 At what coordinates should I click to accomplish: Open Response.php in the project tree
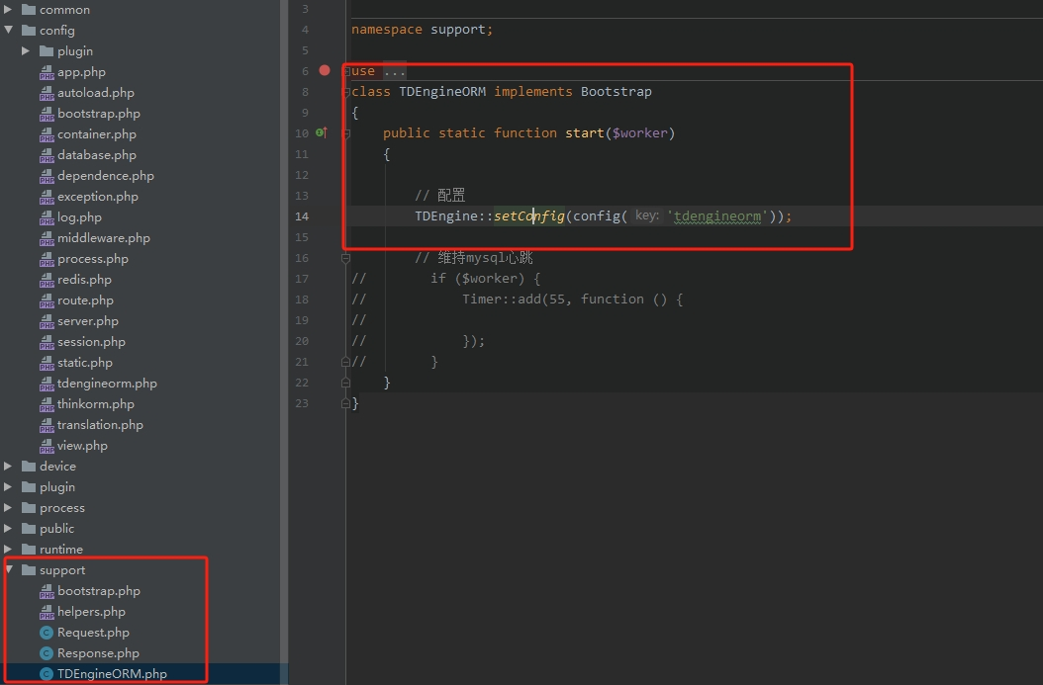point(98,653)
